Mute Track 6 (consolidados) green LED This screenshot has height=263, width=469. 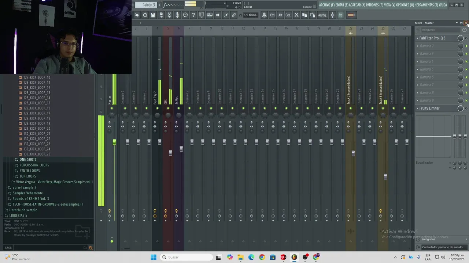(383, 108)
